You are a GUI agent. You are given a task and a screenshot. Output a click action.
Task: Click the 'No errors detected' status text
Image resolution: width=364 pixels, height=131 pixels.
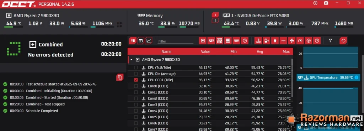(x=50, y=55)
